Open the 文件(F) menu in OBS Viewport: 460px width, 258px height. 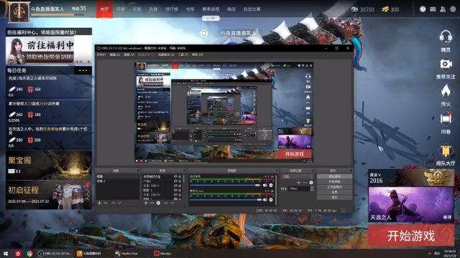click(101, 54)
